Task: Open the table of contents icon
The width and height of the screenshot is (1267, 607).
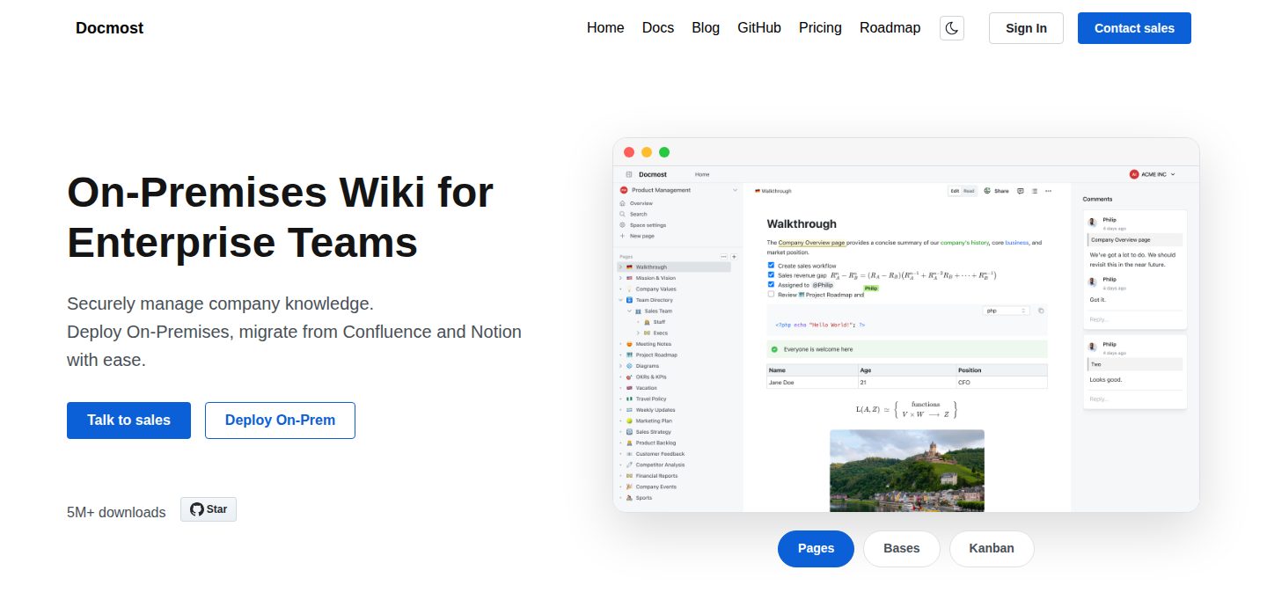Action: point(1034,191)
